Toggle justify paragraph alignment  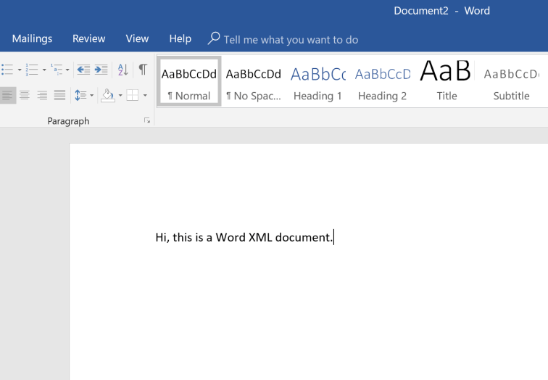(x=59, y=95)
